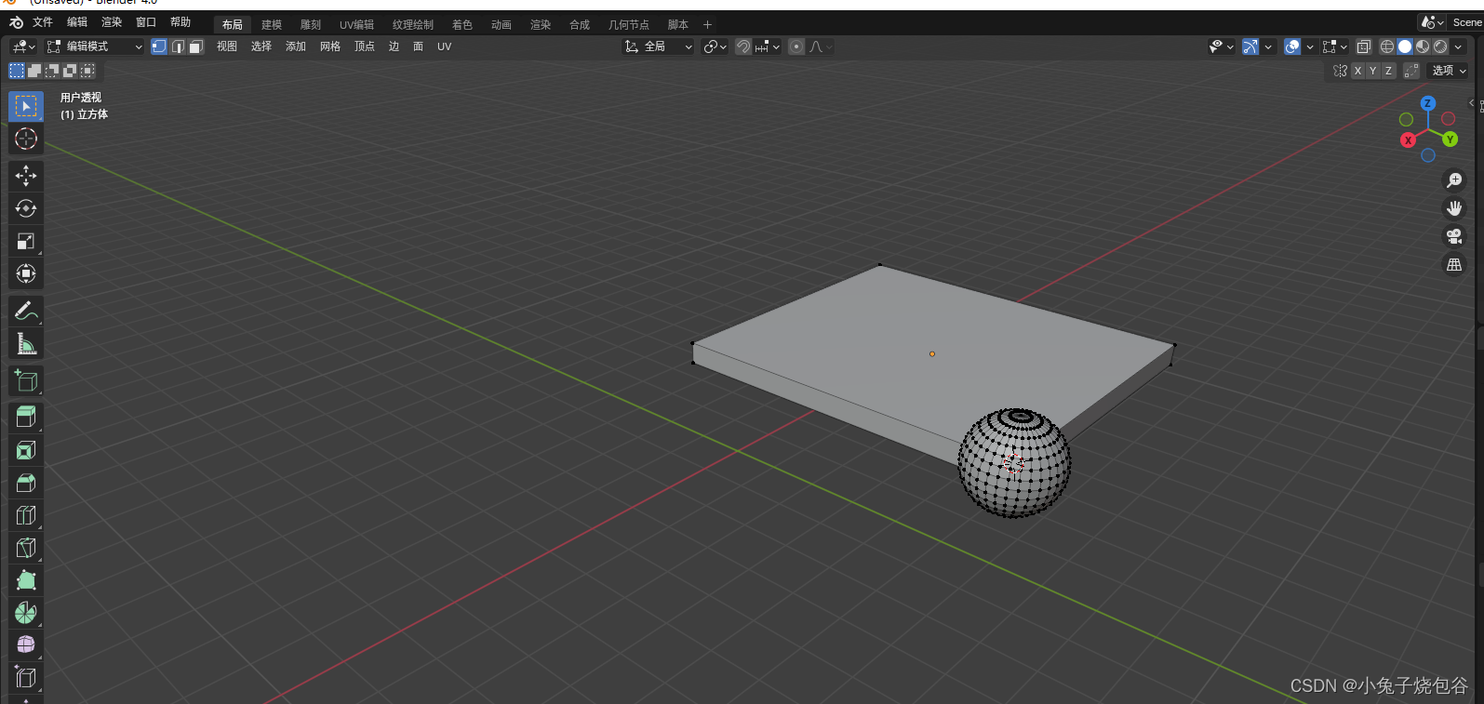Open the editor type dropdown
The width and height of the screenshot is (1484, 704).
23,46
